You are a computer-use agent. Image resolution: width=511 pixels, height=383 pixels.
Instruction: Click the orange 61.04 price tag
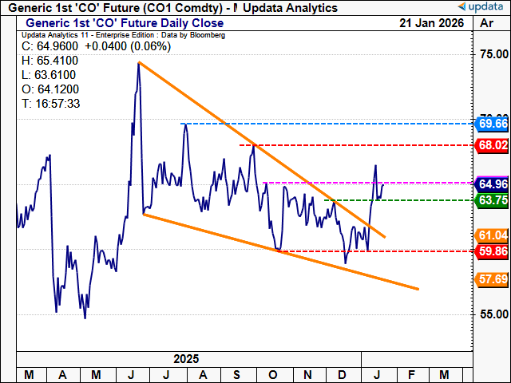tap(491, 235)
